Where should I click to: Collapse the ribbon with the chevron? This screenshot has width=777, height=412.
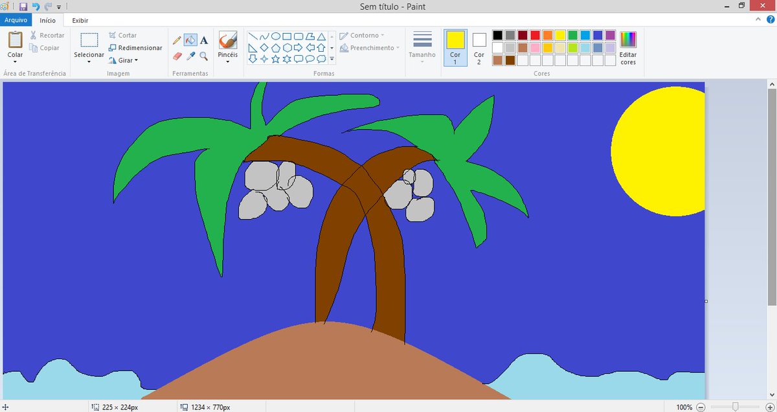(x=759, y=20)
